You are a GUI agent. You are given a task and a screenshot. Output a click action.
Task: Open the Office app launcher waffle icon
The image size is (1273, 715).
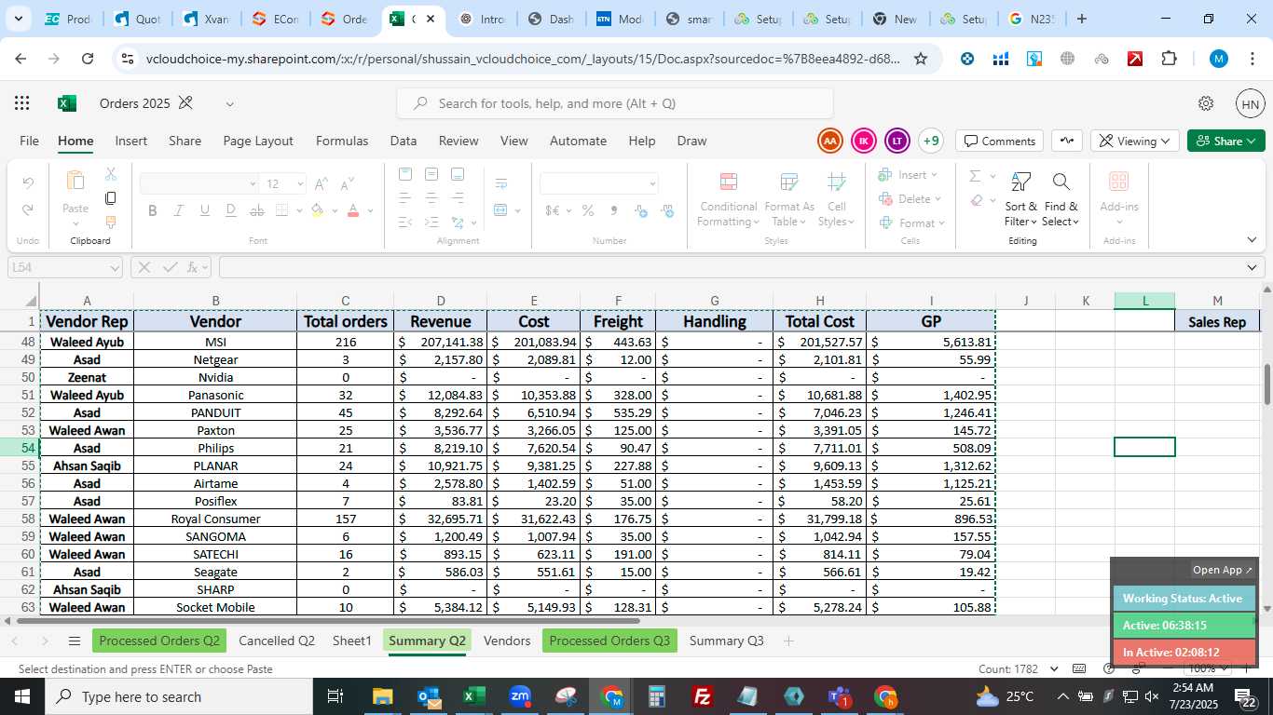click(x=22, y=103)
